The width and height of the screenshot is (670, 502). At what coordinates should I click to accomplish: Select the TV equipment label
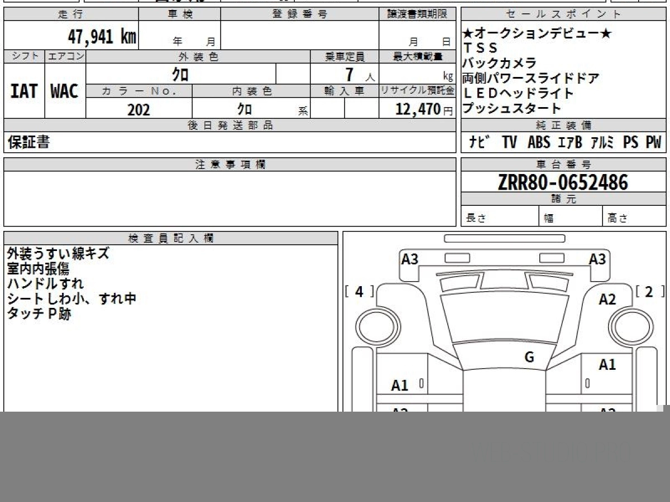(x=509, y=143)
